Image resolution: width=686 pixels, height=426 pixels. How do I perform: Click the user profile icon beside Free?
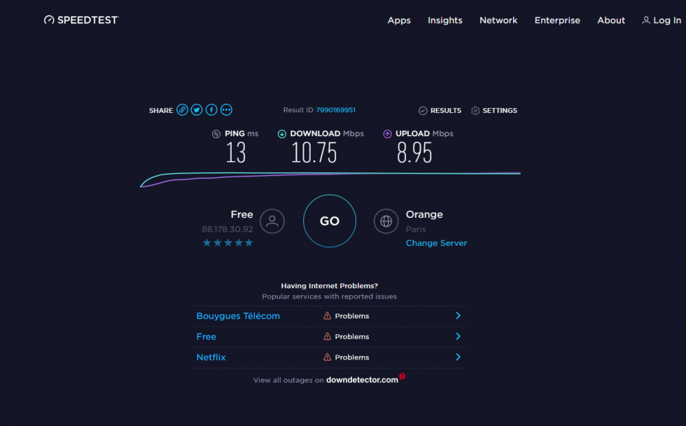click(x=272, y=221)
